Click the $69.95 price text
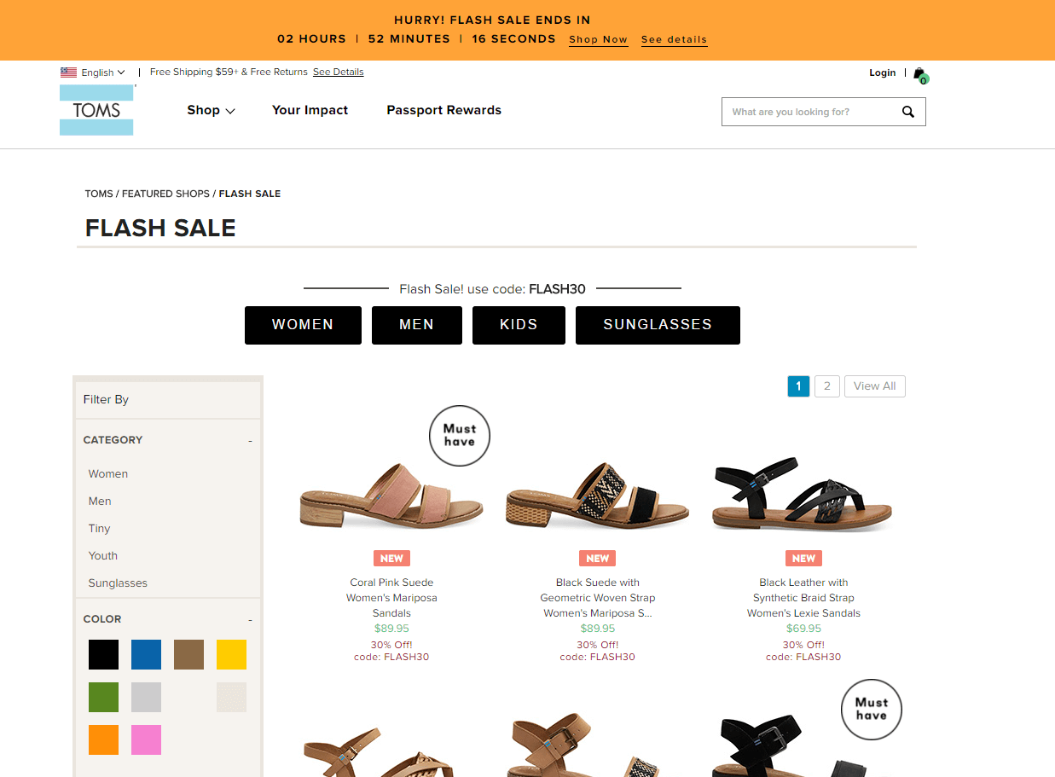1055x777 pixels. pyautogui.click(x=803, y=629)
